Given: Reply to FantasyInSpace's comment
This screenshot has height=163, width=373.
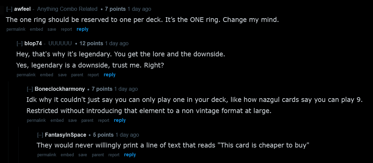Looking at the screenshot, I should (130, 155).
